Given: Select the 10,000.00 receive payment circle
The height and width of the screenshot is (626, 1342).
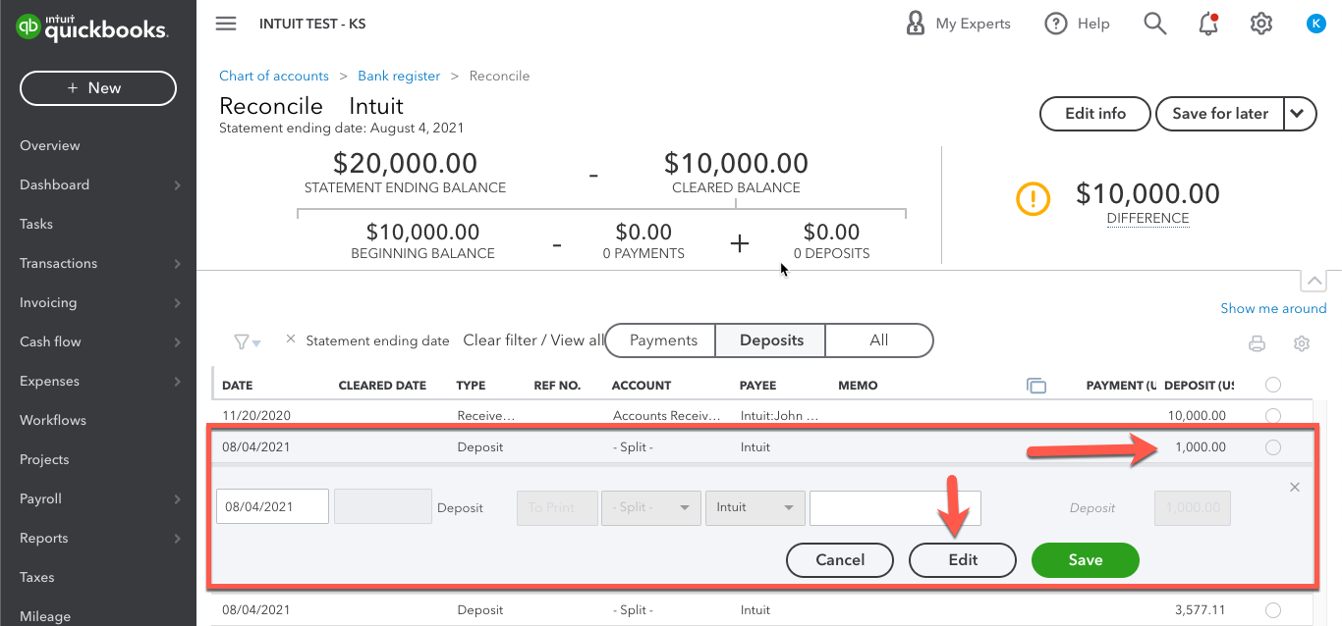Looking at the screenshot, I should 1273,415.
